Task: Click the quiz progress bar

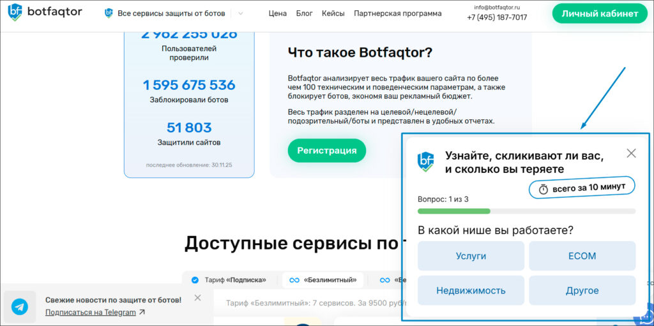Action: pos(526,211)
